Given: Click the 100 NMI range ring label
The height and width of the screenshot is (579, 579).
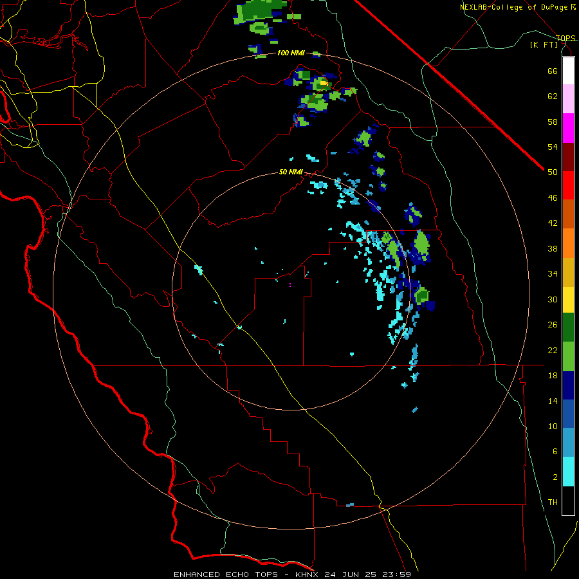Looking at the screenshot, I should click(291, 53).
